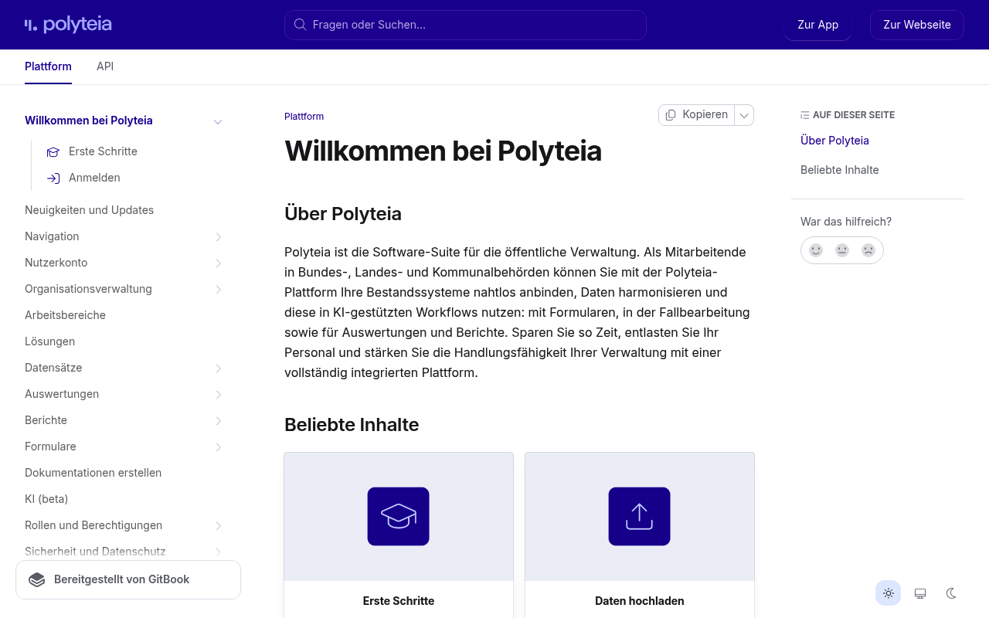The width and height of the screenshot is (989, 618).
Task: Open Navigation sidebar page
Action: tap(52, 236)
